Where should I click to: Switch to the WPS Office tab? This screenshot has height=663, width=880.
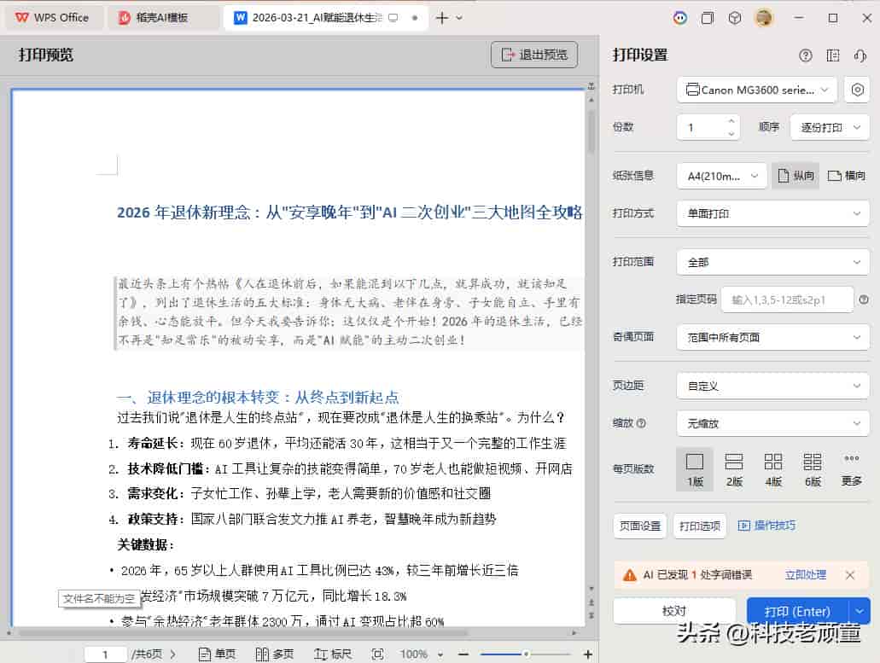pos(52,18)
